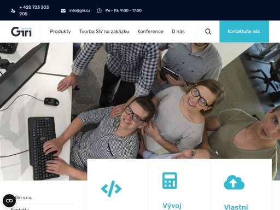Click the calculator icon above Vývoj
Viewport: 280px width, 210px height.
point(170,180)
